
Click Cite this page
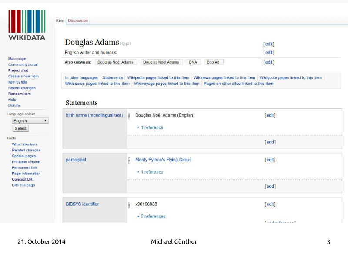tap(23, 185)
